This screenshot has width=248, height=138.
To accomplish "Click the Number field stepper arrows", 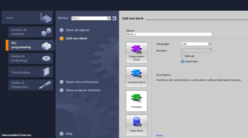I will pyautogui.click(x=210, y=50).
